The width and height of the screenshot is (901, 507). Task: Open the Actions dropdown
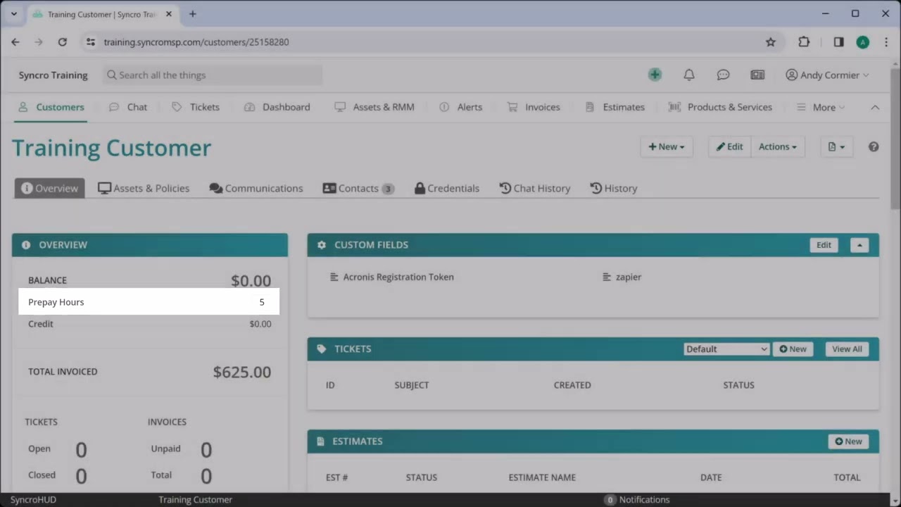click(x=778, y=146)
